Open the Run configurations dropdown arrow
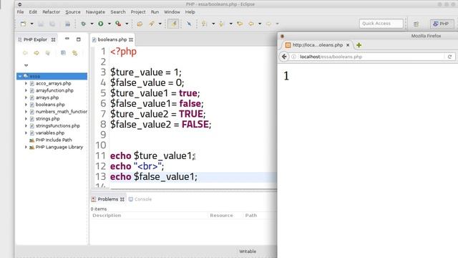 click(x=109, y=24)
